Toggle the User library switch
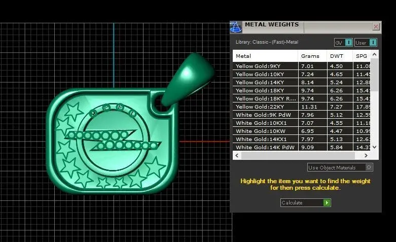This screenshot has height=242, width=396. (373, 43)
